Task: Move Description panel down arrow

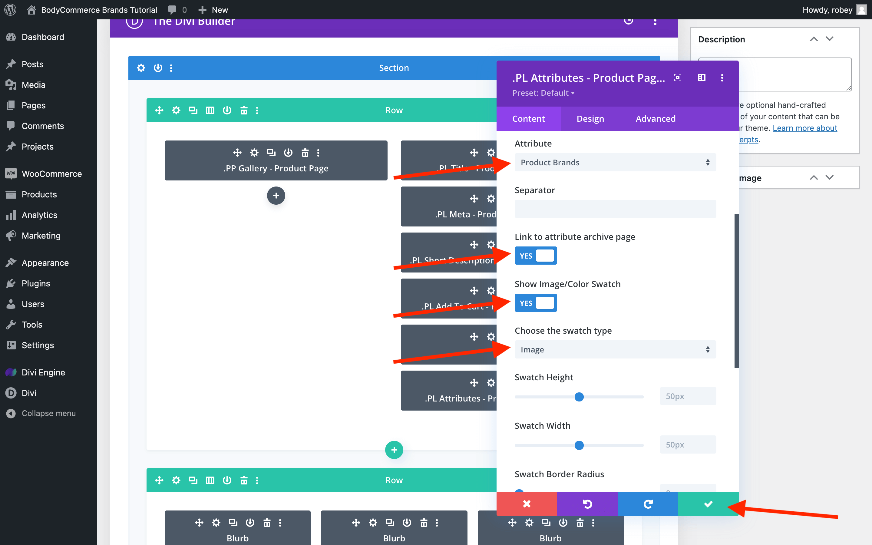Action: 830,39
